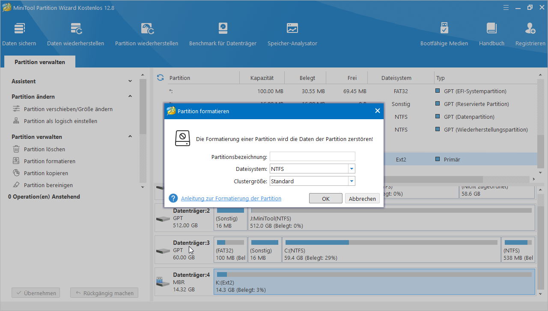The image size is (548, 311).
Task: Select (Sonstig) 16 MB block on Datenträger:3
Action: pyautogui.click(x=265, y=250)
